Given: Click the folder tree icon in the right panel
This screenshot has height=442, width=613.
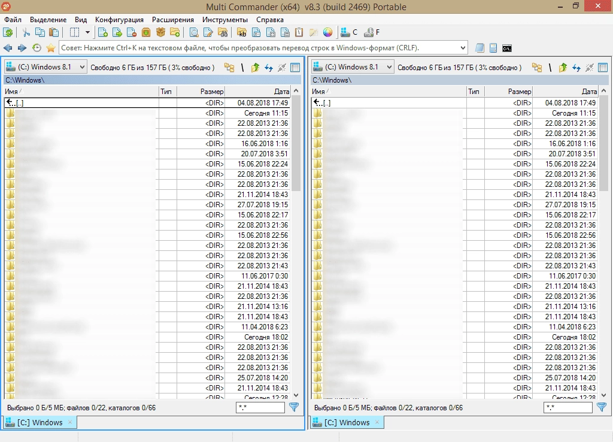Looking at the screenshot, I should point(537,67).
